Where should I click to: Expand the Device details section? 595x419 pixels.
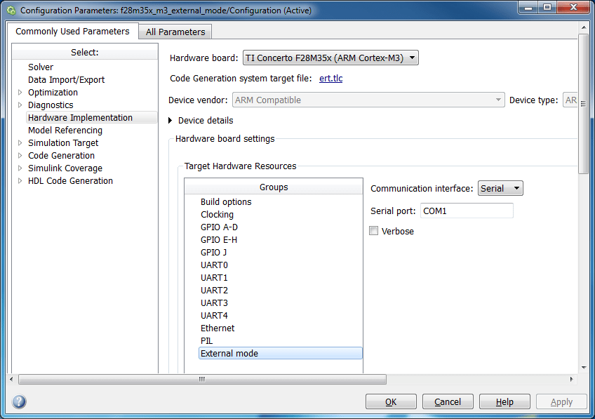(x=171, y=121)
